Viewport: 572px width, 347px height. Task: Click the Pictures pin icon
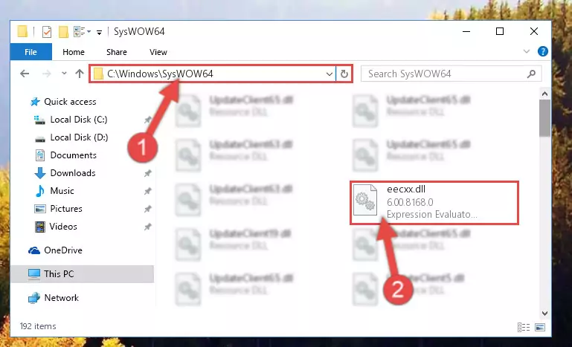click(148, 209)
